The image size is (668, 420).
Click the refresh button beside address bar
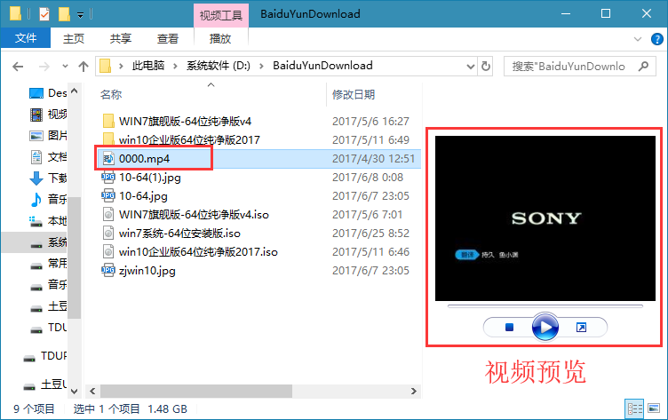click(x=486, y=66)
